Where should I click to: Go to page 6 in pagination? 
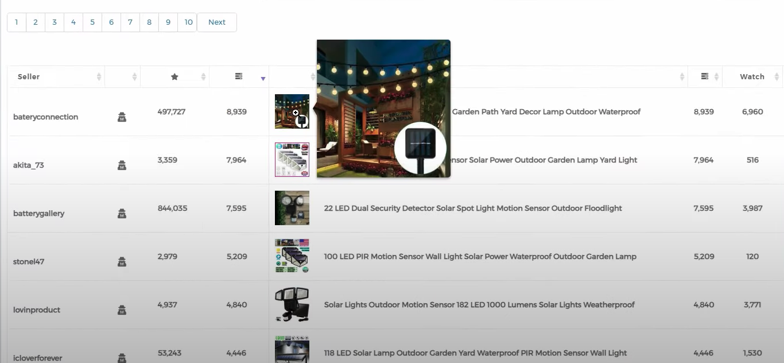(111, 22)
